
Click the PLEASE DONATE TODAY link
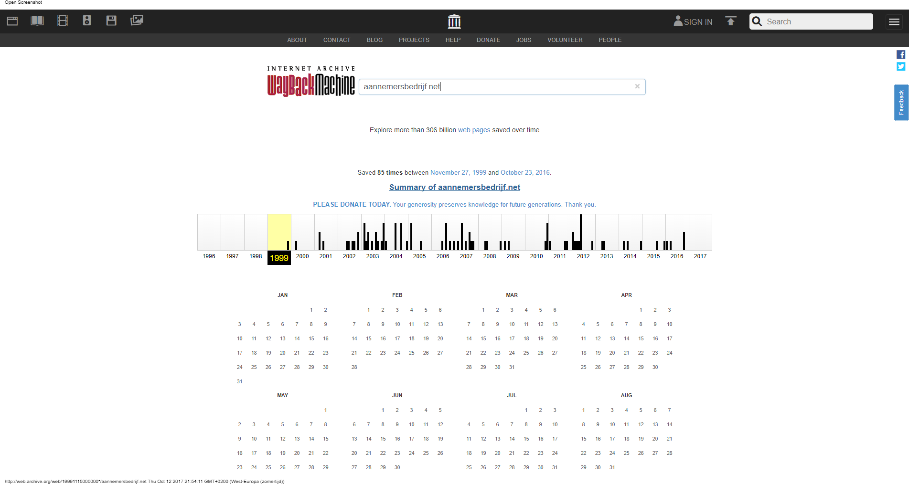tap(454, 204)
